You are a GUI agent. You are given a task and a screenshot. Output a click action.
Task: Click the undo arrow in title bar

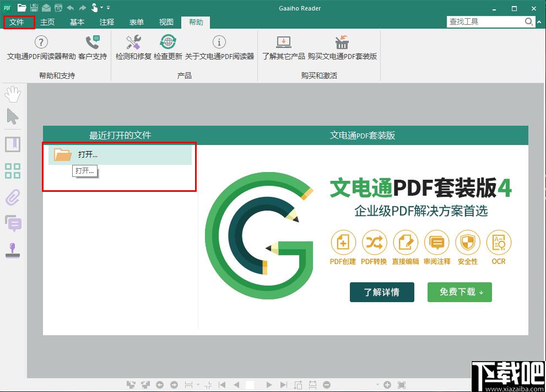coord(71,8)
